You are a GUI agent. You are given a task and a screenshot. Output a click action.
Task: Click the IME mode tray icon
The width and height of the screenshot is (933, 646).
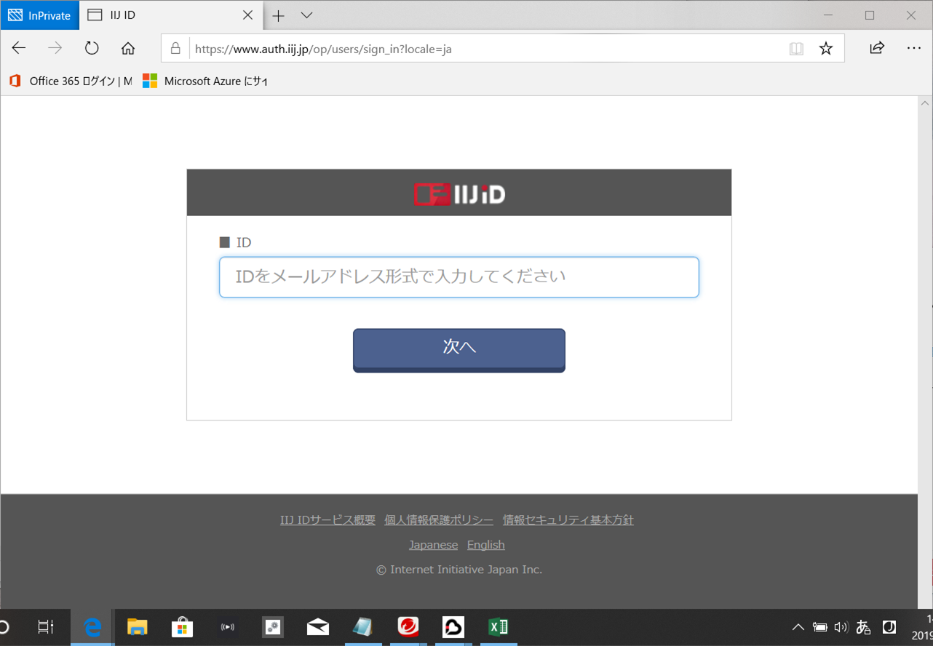(x=889, y=627)
